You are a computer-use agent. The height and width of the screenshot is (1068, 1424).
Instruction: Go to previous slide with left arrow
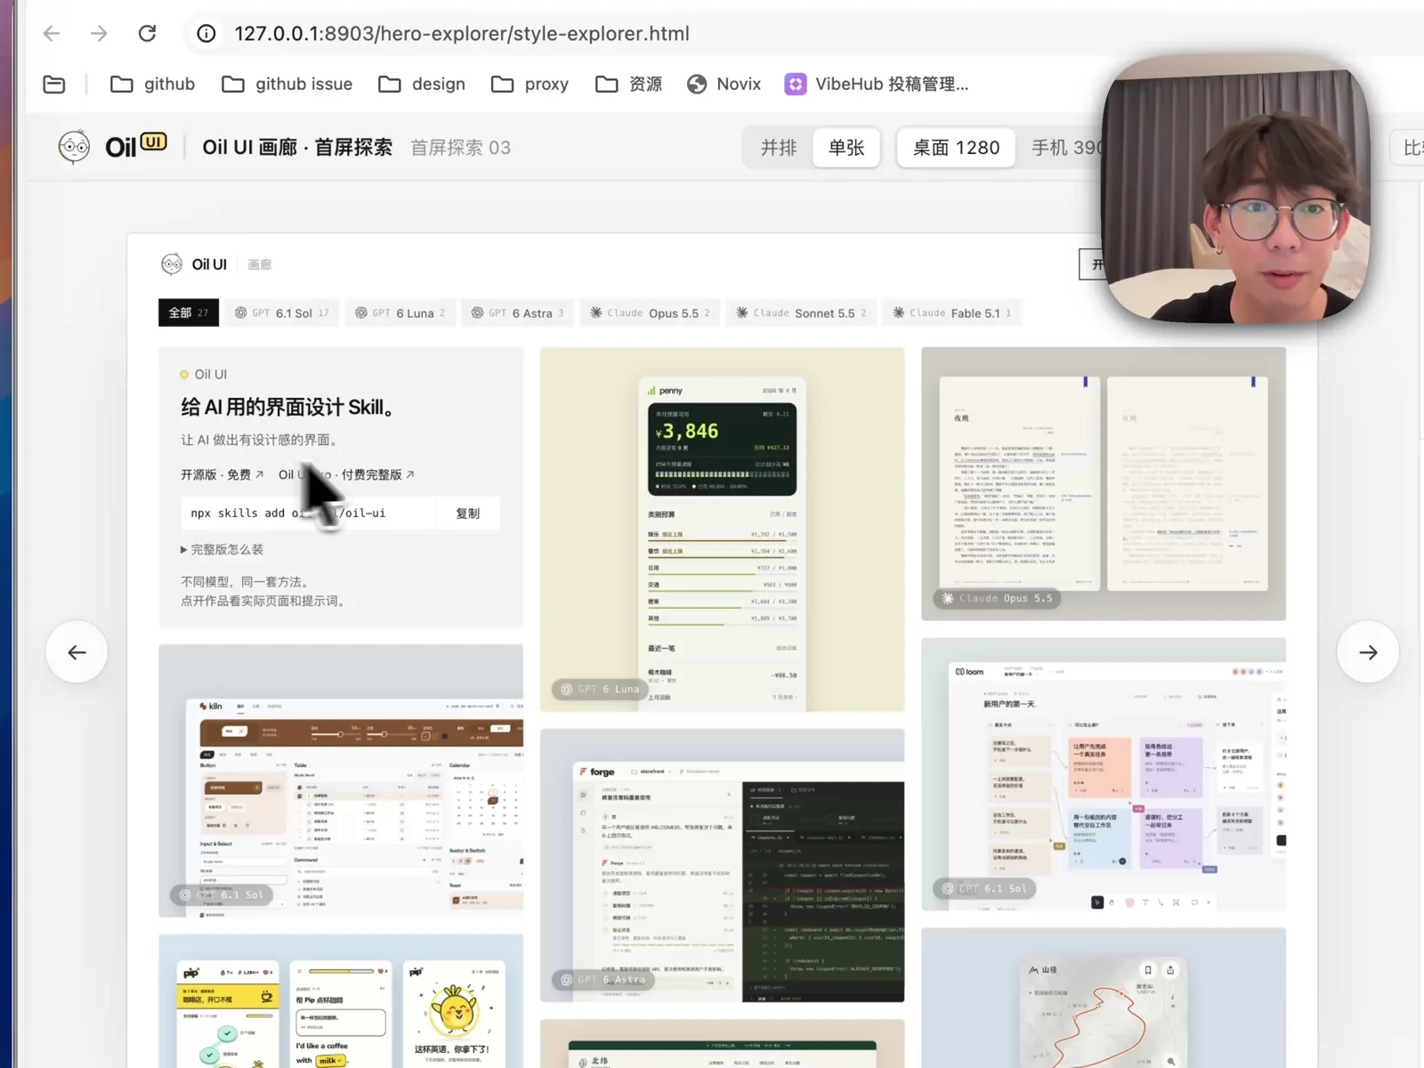point(77,652)
